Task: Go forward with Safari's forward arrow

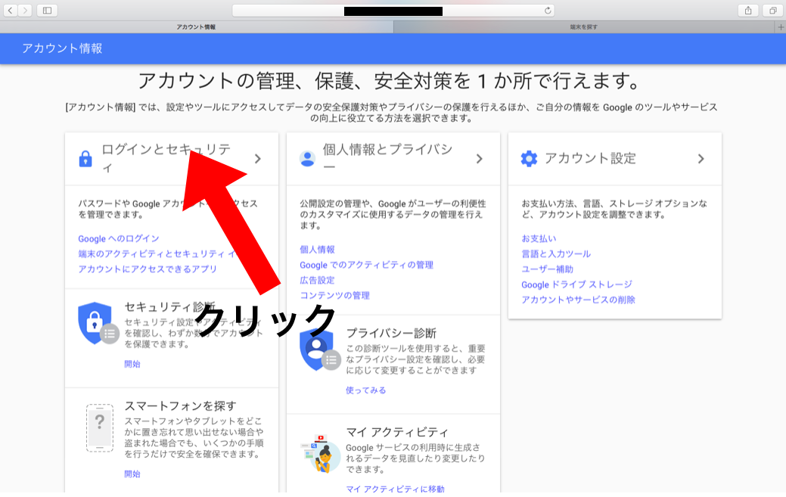Action: (25, 10)
